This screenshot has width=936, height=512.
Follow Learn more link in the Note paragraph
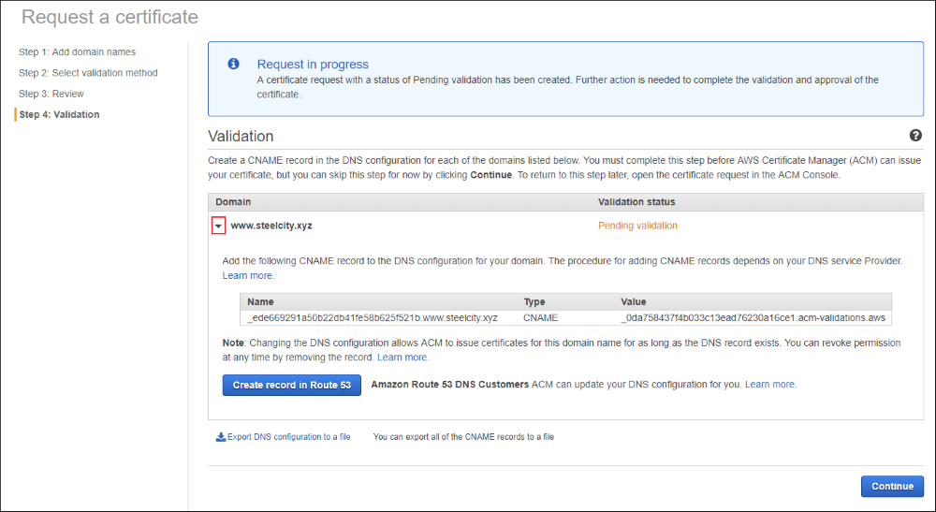coord(402,358)
